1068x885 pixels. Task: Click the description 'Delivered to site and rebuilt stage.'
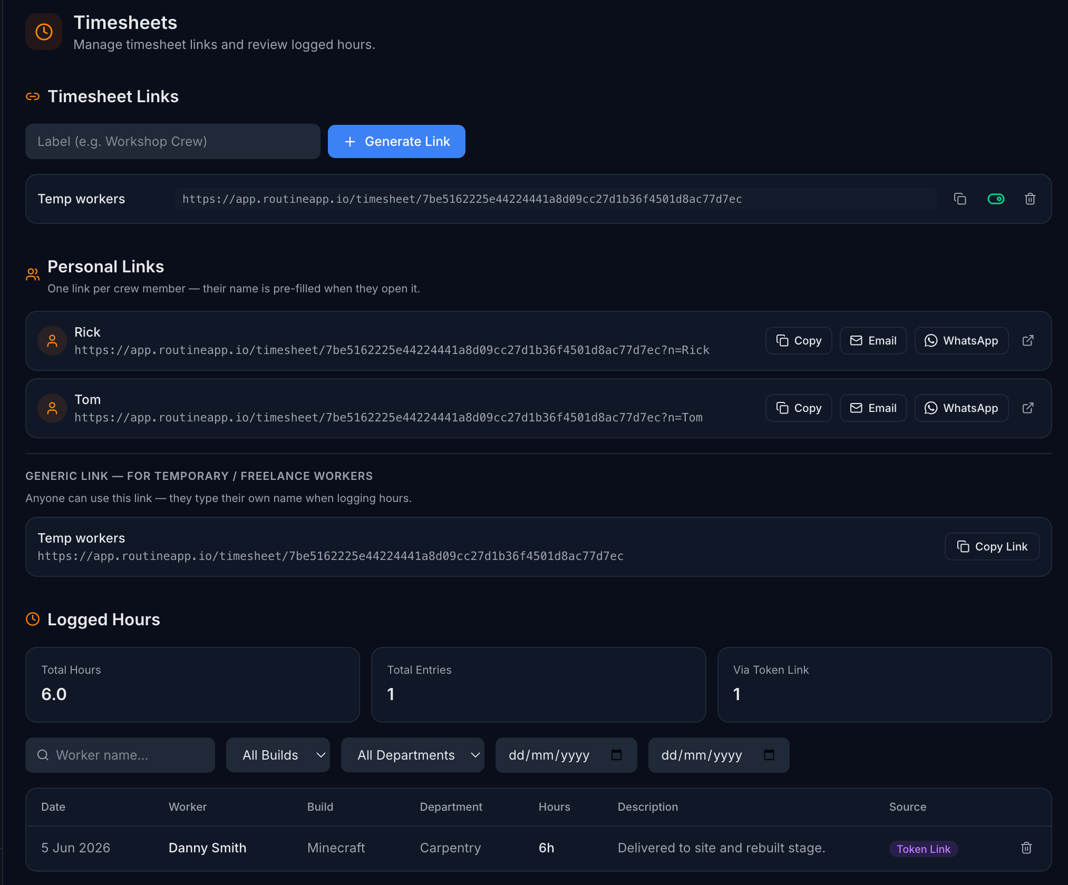[721, 848]
